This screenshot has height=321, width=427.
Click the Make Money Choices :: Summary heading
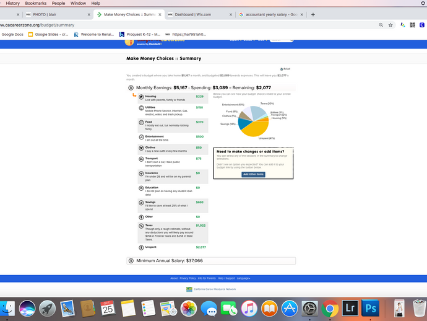[163, 58]
